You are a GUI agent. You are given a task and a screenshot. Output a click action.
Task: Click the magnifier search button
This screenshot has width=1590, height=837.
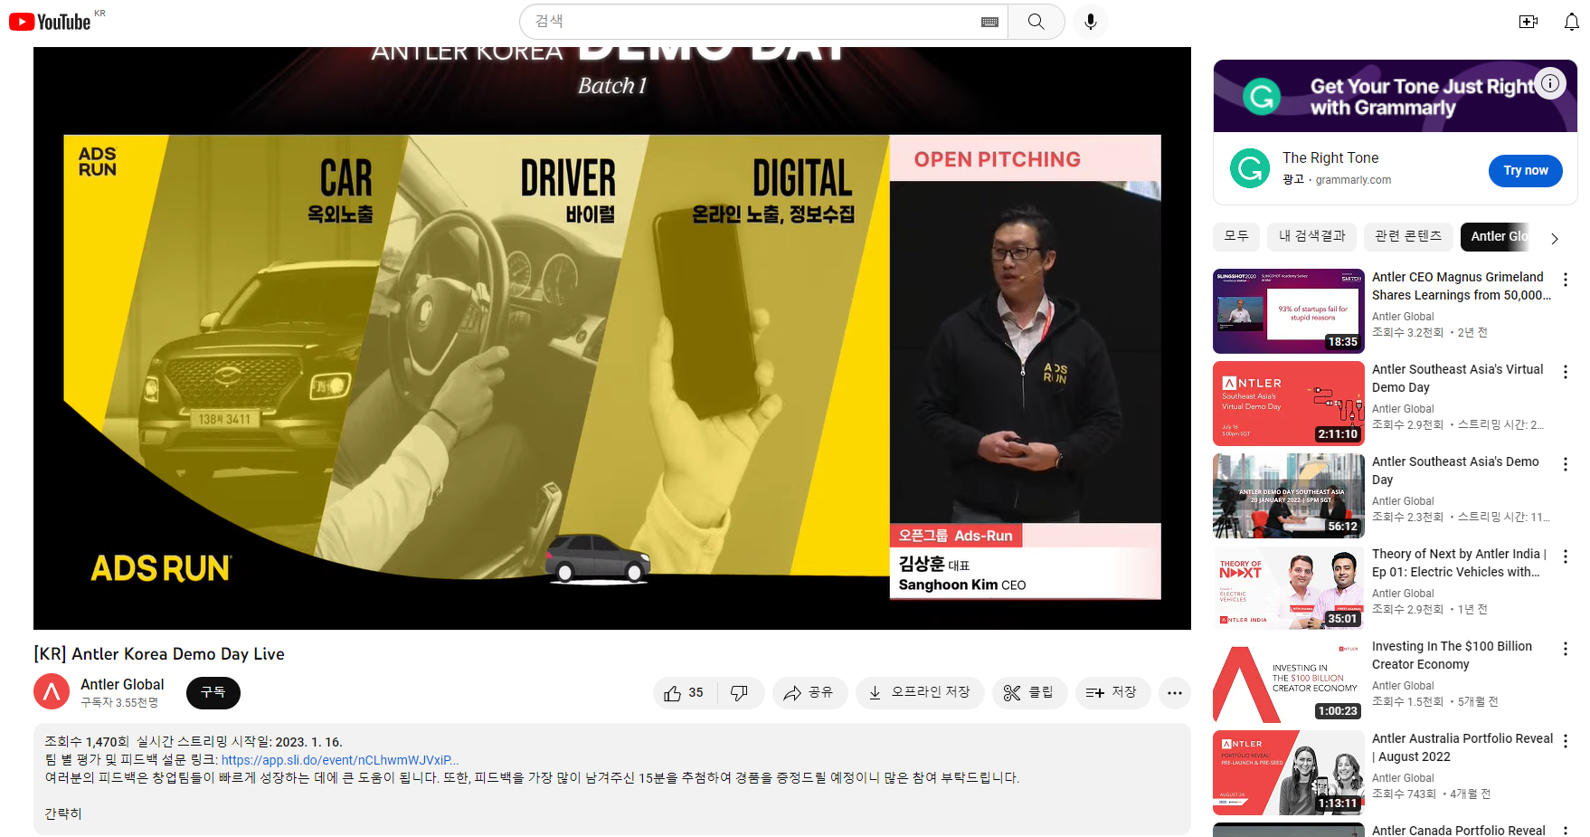[x=1036, y=22]
